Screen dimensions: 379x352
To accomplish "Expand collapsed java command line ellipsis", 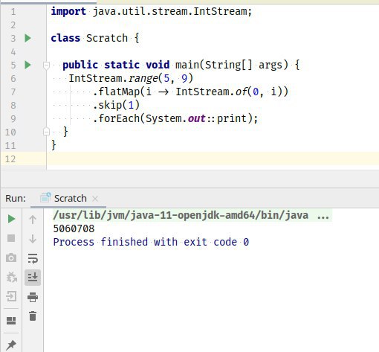I will coord(323,215).
